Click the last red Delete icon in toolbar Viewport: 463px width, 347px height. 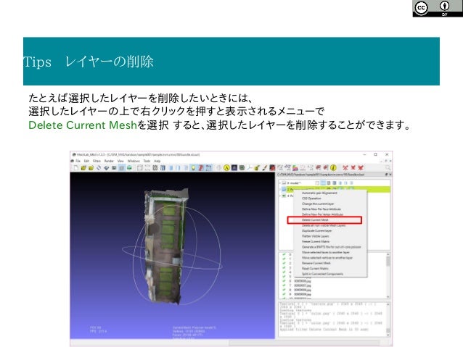point(360,168)
